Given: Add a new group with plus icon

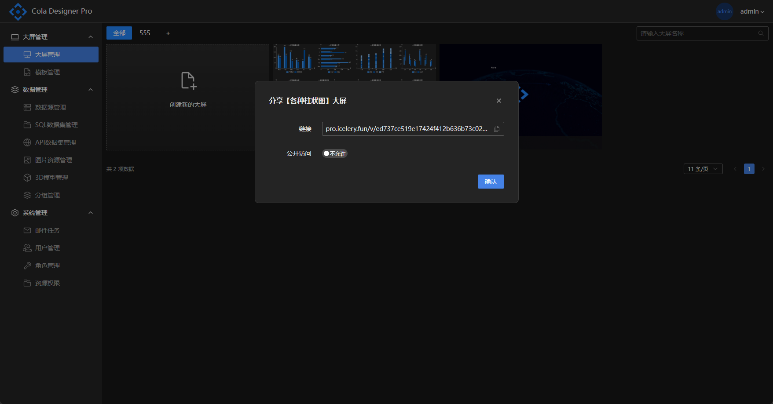Looking at the screenshot, I should 168,33.
